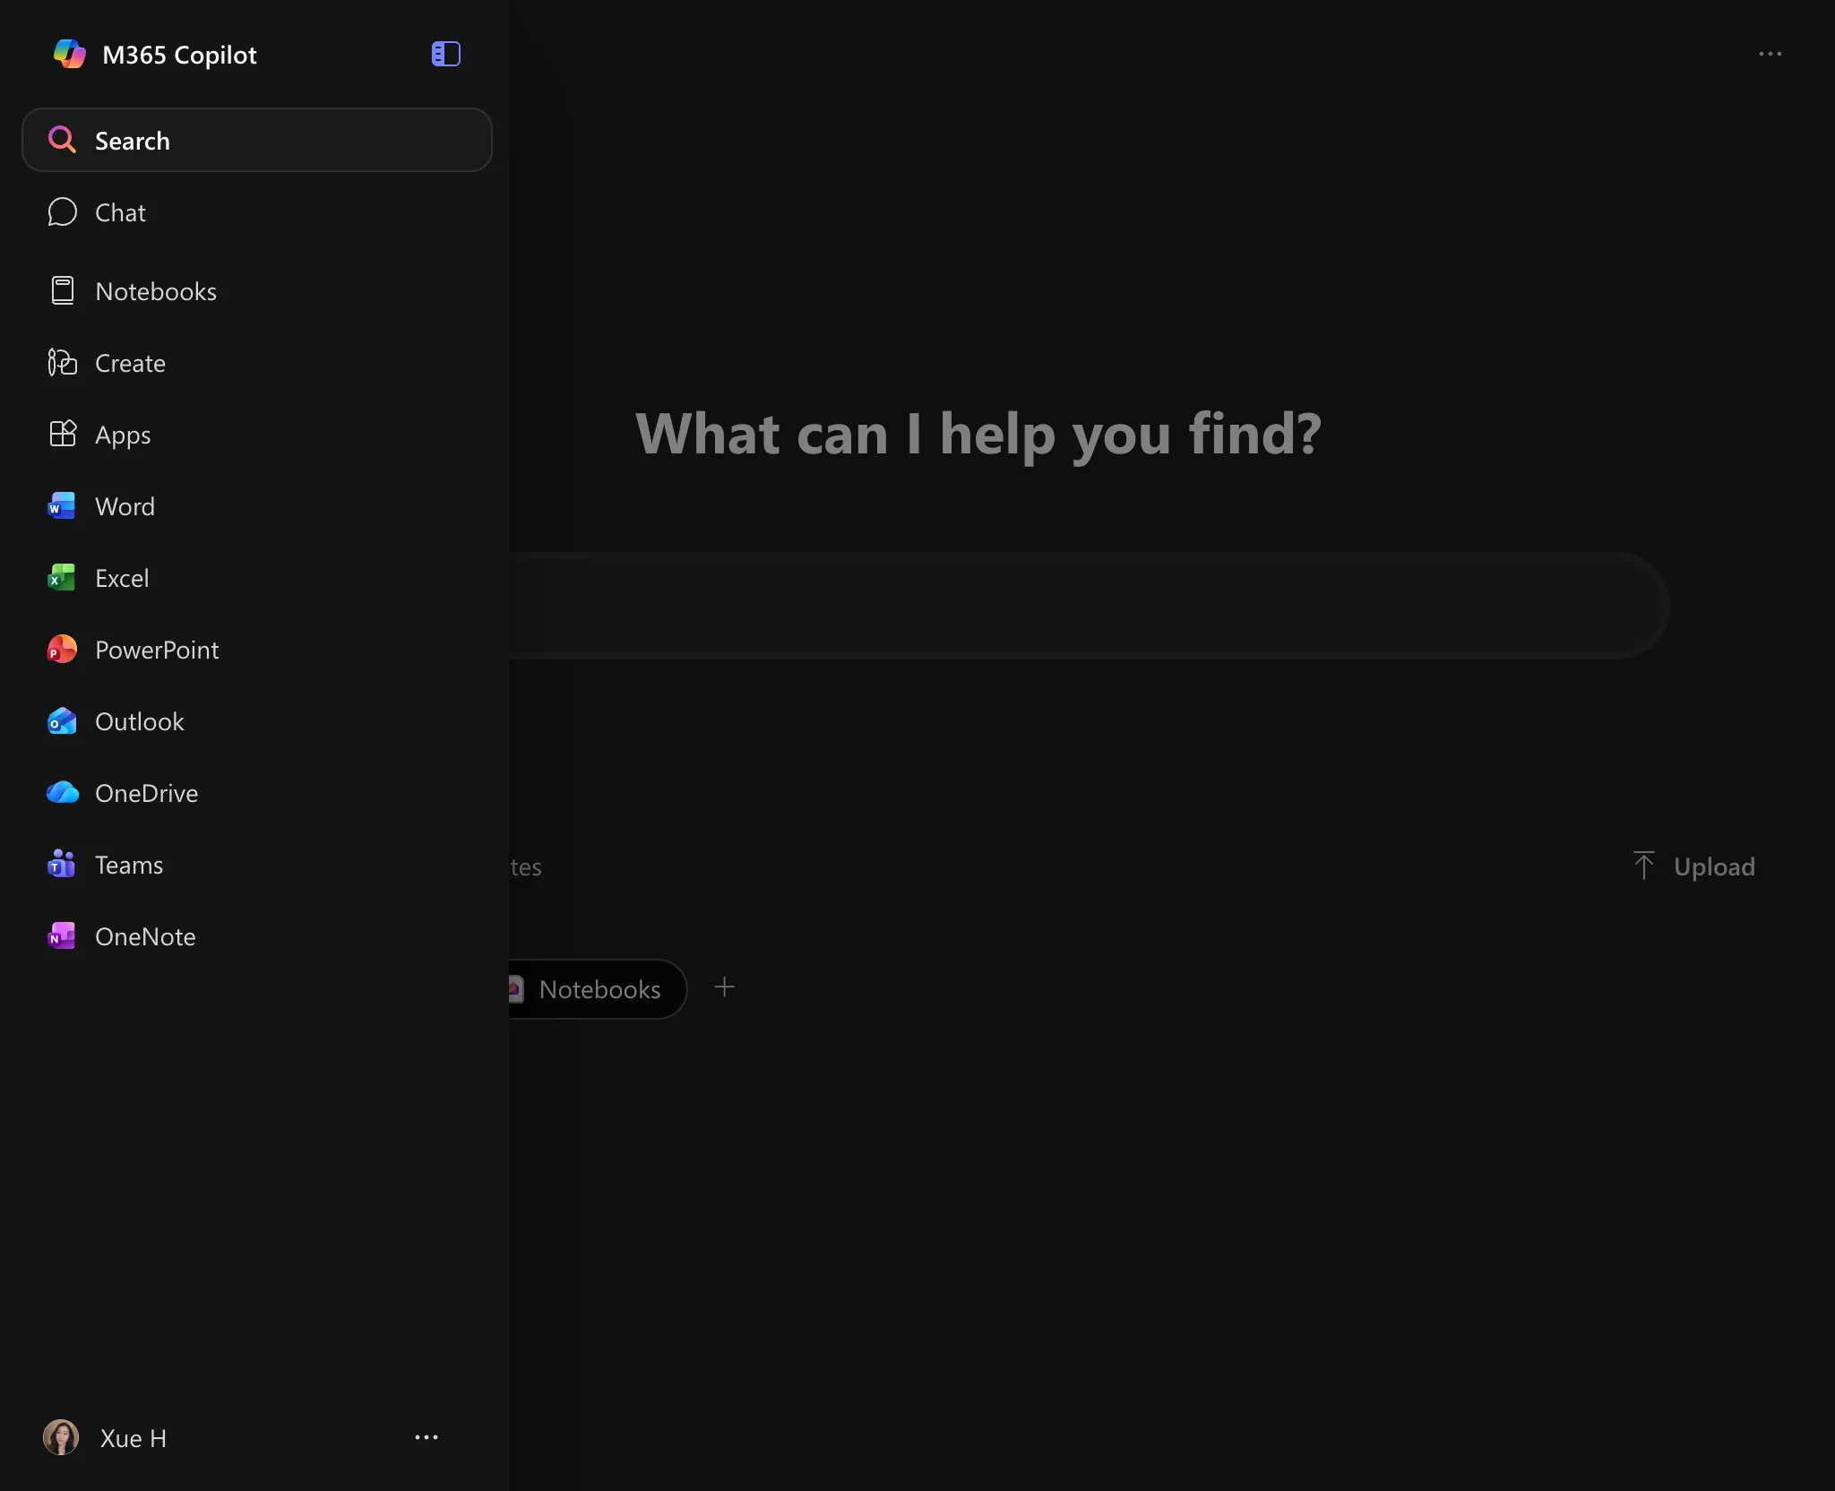
Task: Open the Apps section
Action: point(256,435)
